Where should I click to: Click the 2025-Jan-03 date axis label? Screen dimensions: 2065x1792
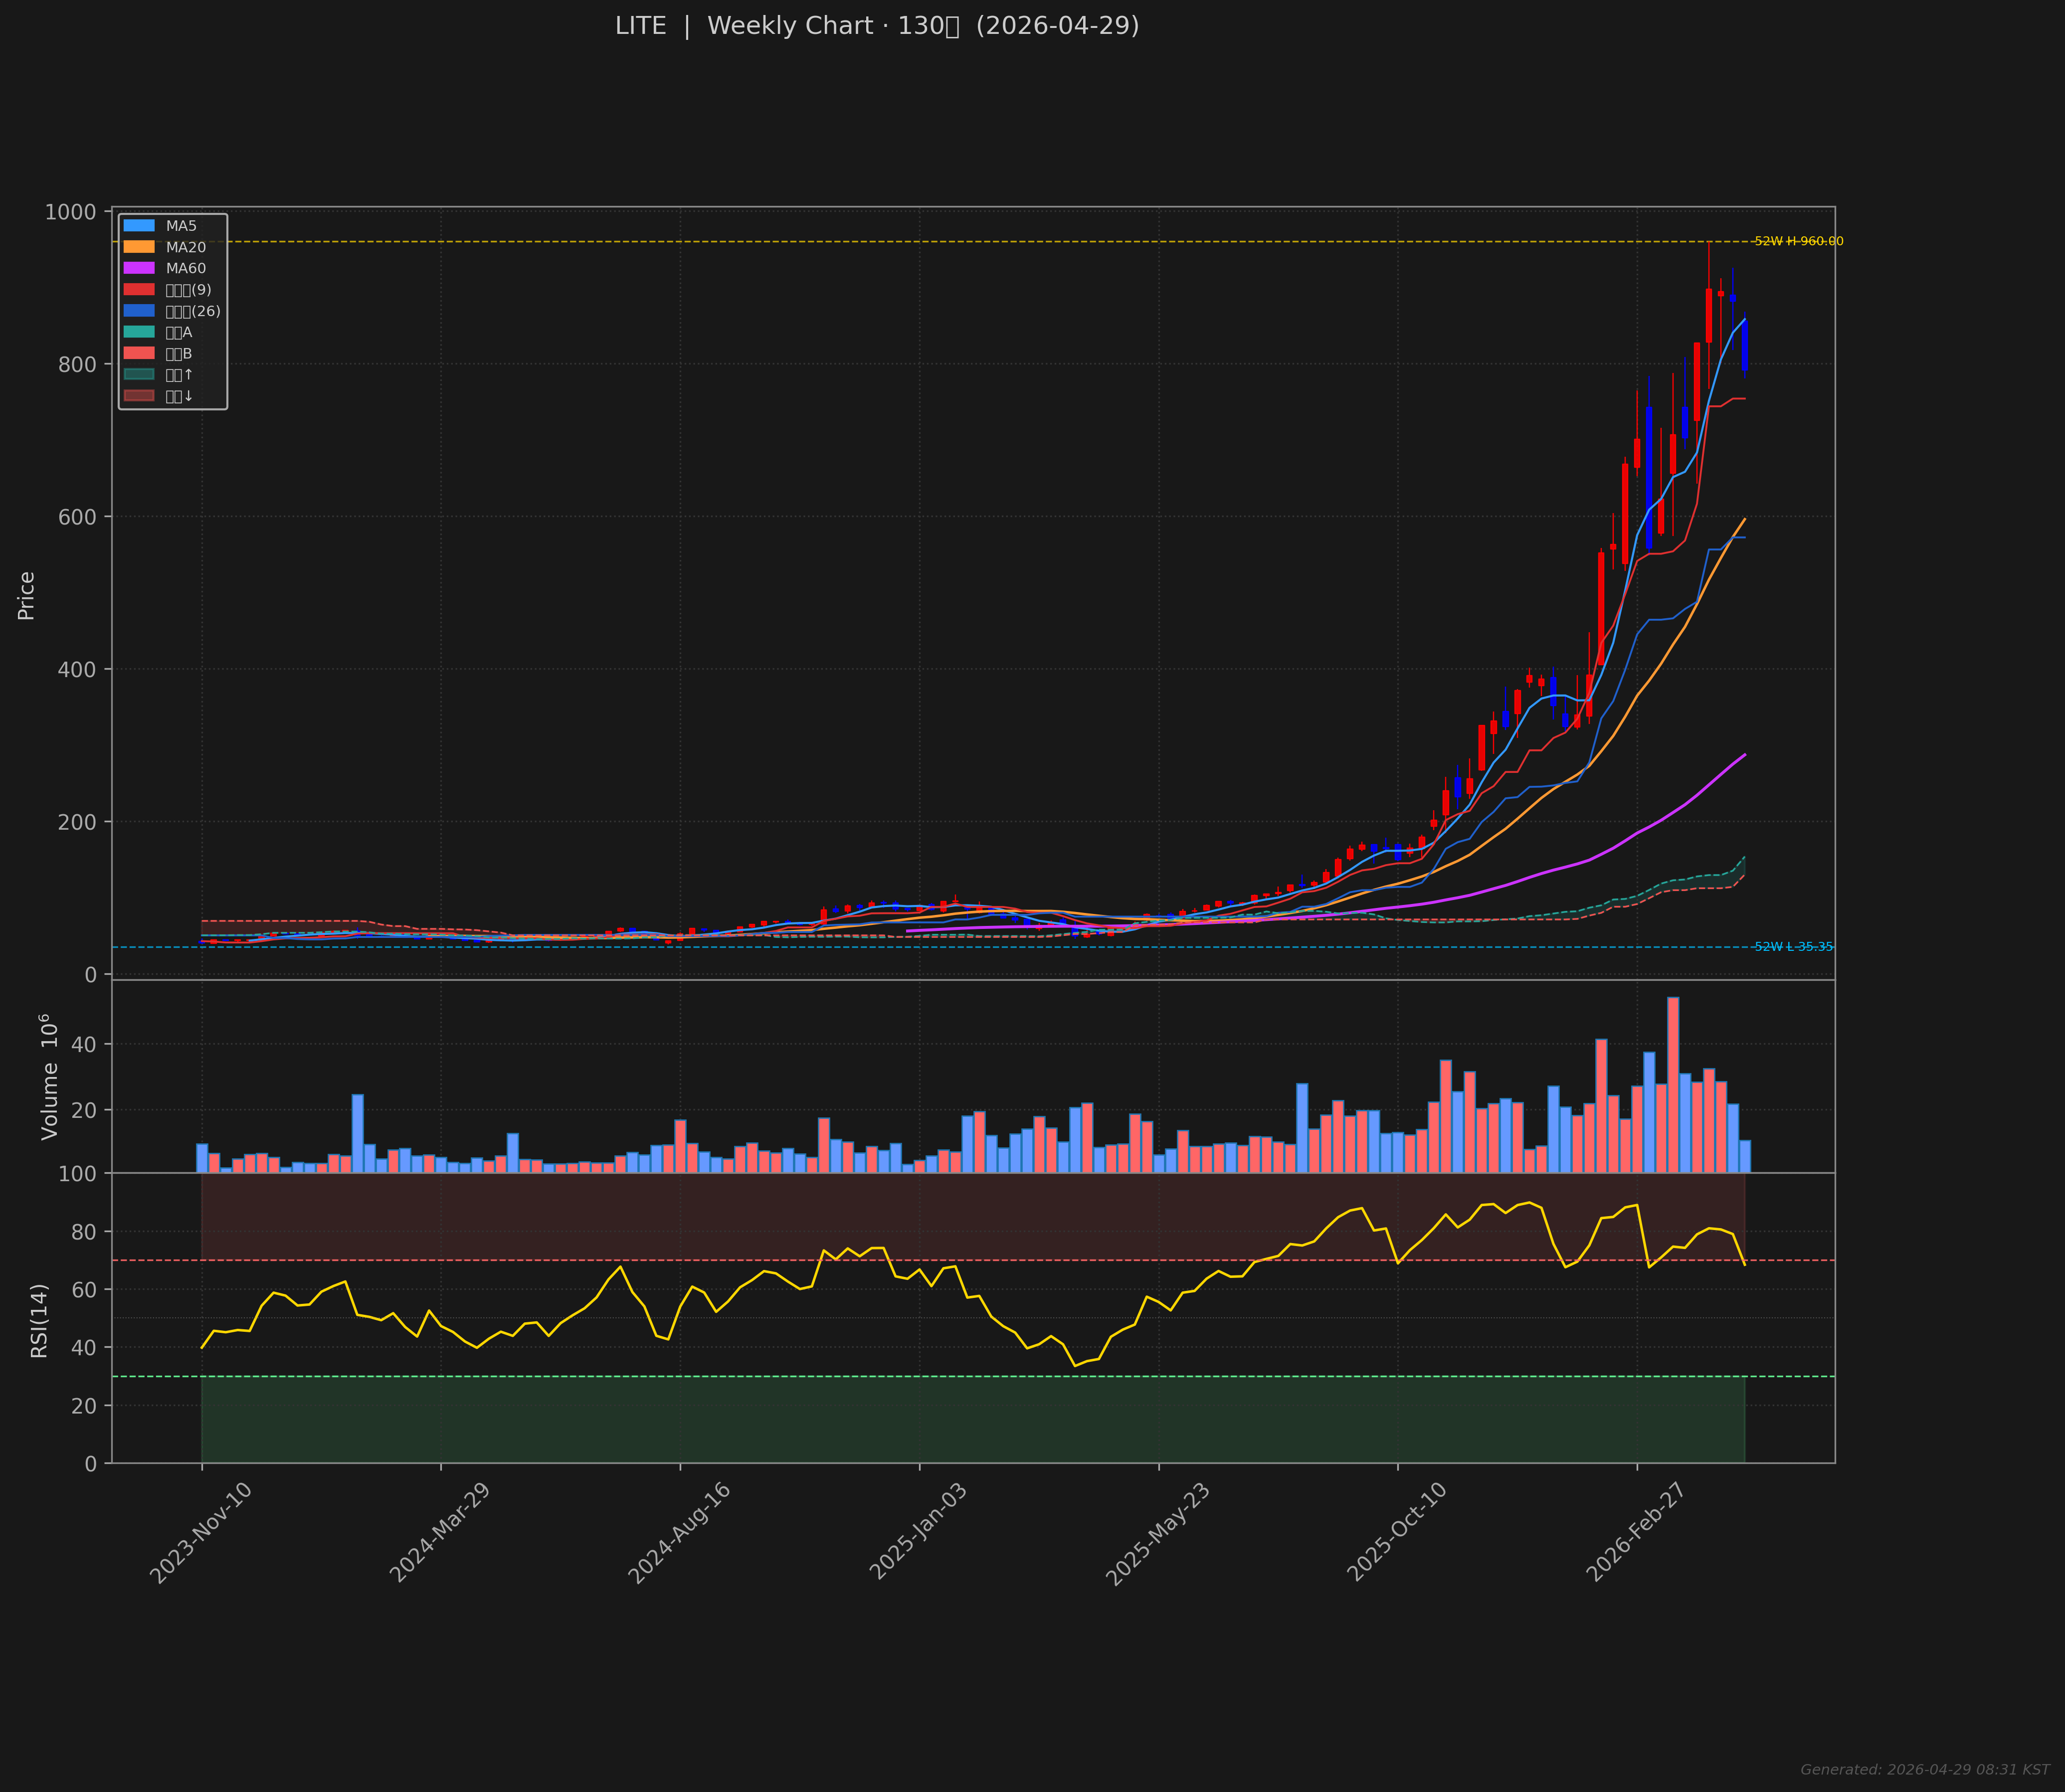(x=918, y=1532)
